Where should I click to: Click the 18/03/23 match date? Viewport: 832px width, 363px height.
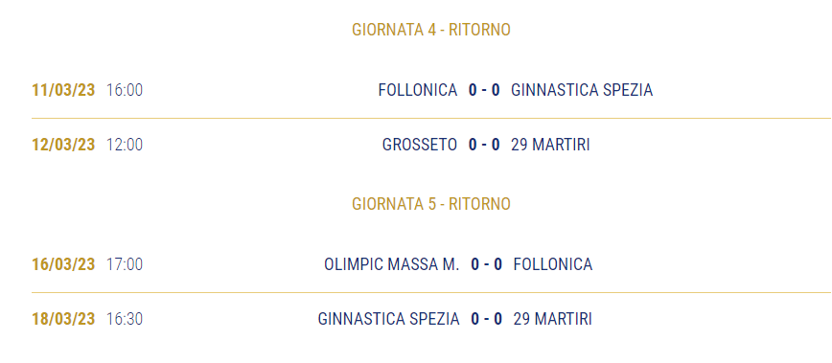click(x=63, y=319)
